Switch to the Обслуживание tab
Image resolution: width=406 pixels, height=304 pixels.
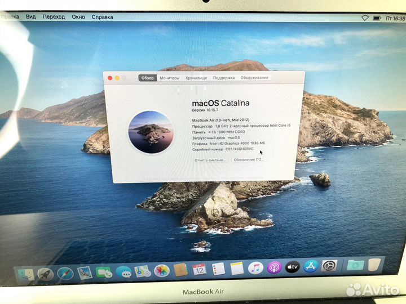254,78
